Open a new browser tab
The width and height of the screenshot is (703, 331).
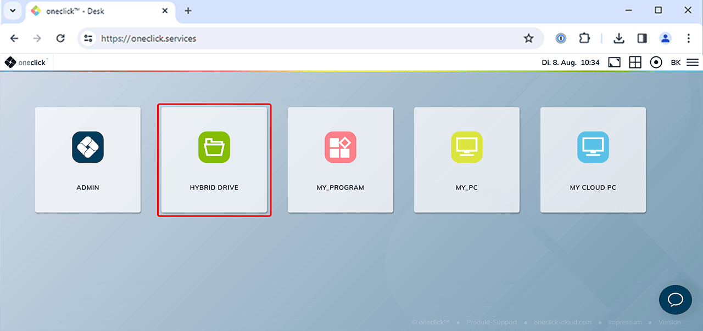tap(188, 11)
